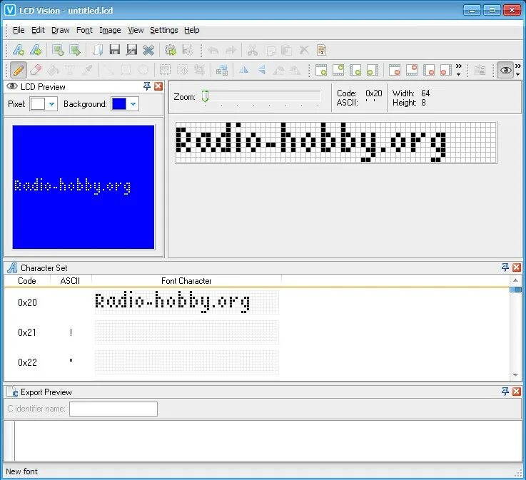Select the Pencil drawing tool
Viewport: 526px width, 480px height.
(19, 70)
